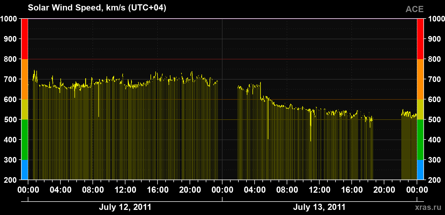This screenshot has width=445, height=215.
Task: Click the data segment after July 13 22:00
Action: click(409, 145)
